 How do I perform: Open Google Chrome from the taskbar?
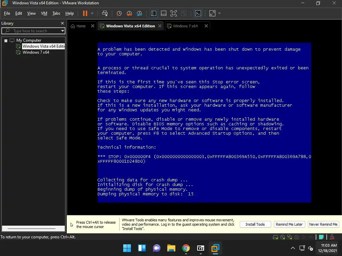186,248
